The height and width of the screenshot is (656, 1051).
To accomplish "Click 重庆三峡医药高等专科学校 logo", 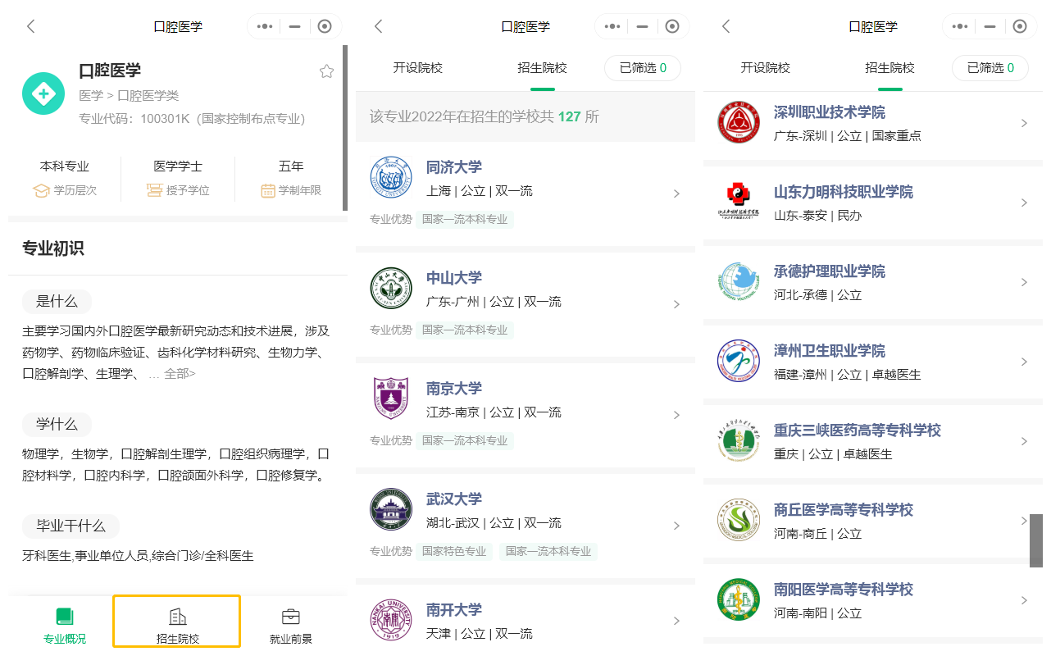I will 739,440.
